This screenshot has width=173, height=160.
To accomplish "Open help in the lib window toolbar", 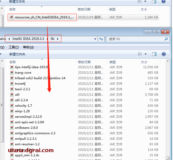I will [164, 54].
